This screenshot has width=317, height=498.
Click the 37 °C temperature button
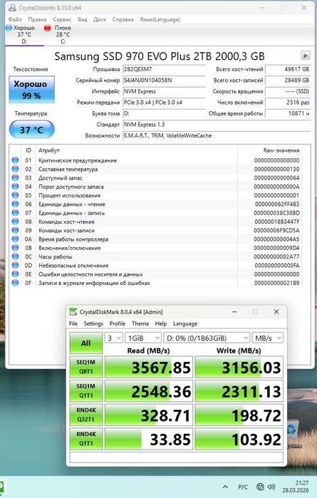pos(31,130)
